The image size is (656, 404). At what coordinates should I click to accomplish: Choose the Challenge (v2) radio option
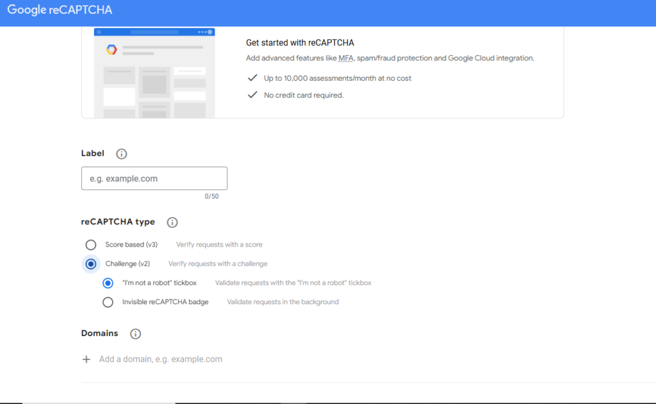(x=91, y=264)
